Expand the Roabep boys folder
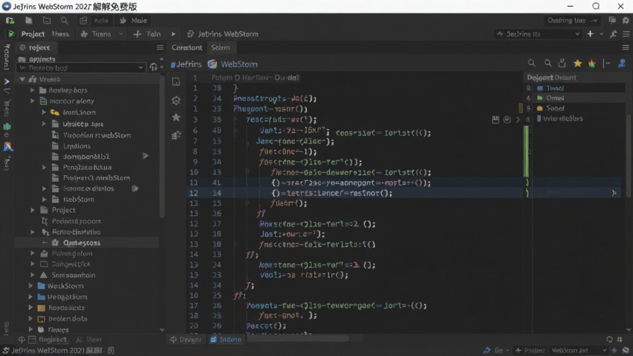The image size is (633, 356). pyautogui.click(x=33, y=90)
